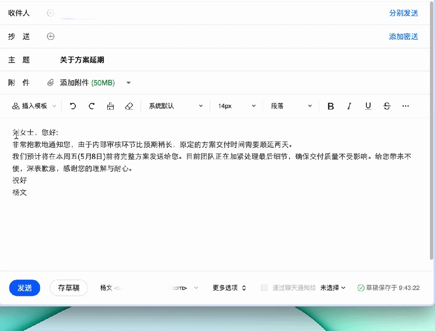Add recipient with plus icon beside 收件人
The height and width of the screenshot is (331, 435).
pos(50,13)
